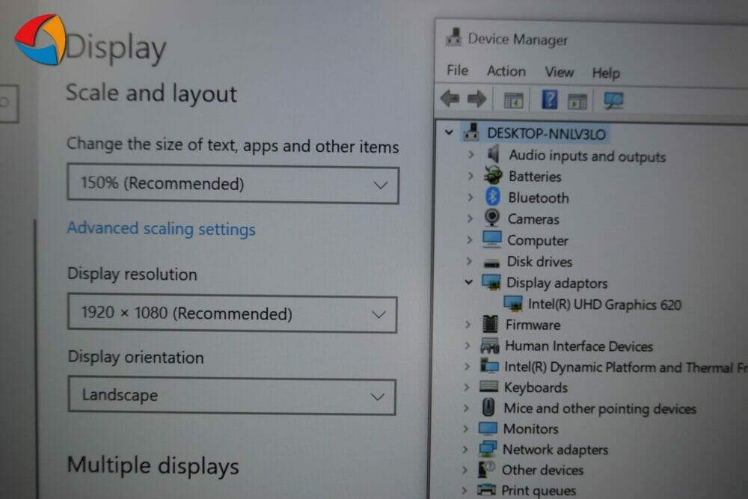748x499 pixels.
Task: Click the Forward arrow in Device Manager toolbar
Action: coord(476,100)
